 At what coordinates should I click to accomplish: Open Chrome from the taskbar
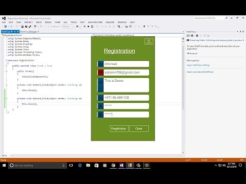pyautogui.click(x=113, y=165)
